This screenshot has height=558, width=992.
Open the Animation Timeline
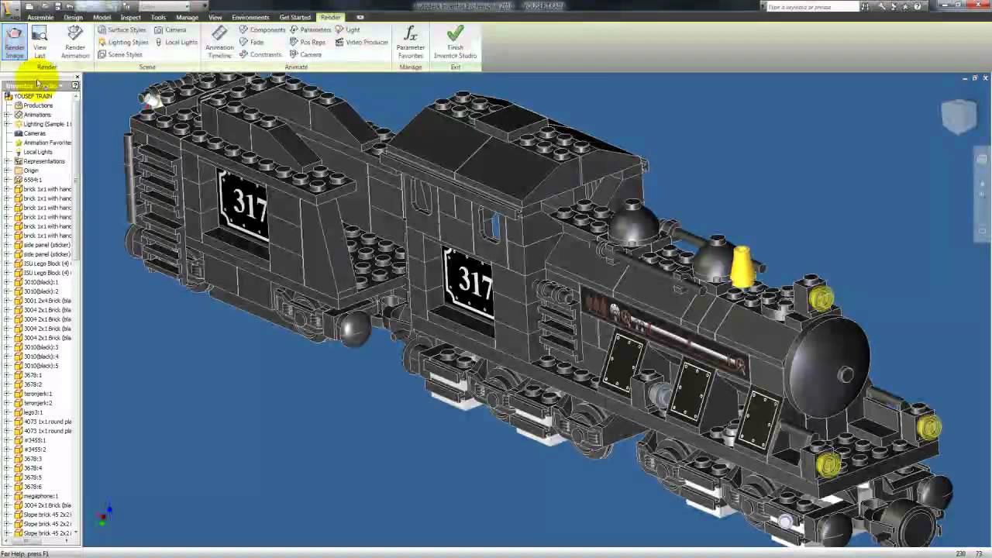[x=219, y=43]
